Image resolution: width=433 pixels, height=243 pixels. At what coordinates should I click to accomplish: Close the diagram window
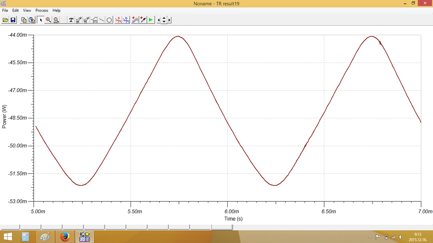(425, 3)
